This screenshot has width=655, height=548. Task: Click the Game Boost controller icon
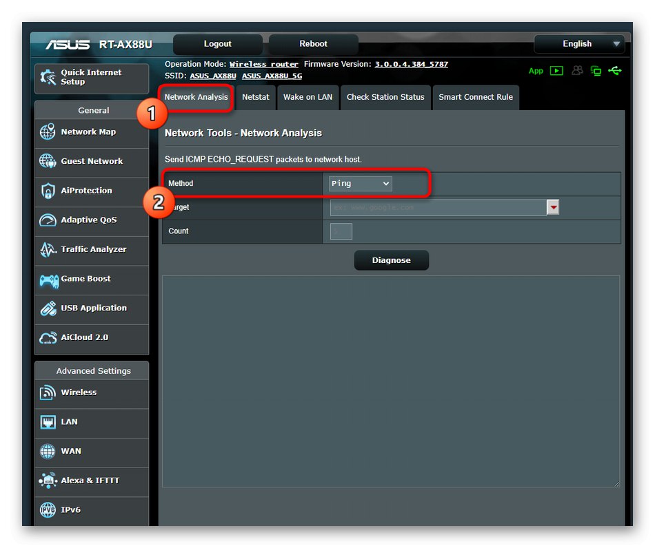[x=49, y=281]
